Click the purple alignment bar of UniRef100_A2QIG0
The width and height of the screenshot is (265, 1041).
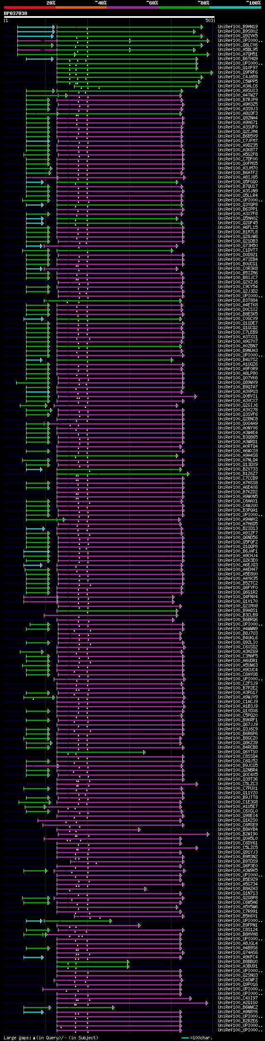coord(132,1002)
